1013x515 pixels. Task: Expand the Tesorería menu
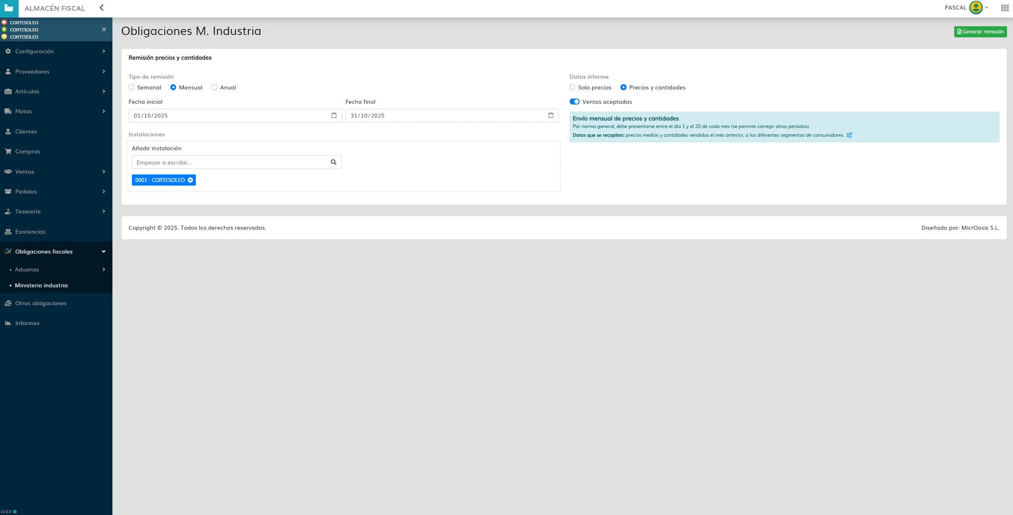tap(56, 211)
